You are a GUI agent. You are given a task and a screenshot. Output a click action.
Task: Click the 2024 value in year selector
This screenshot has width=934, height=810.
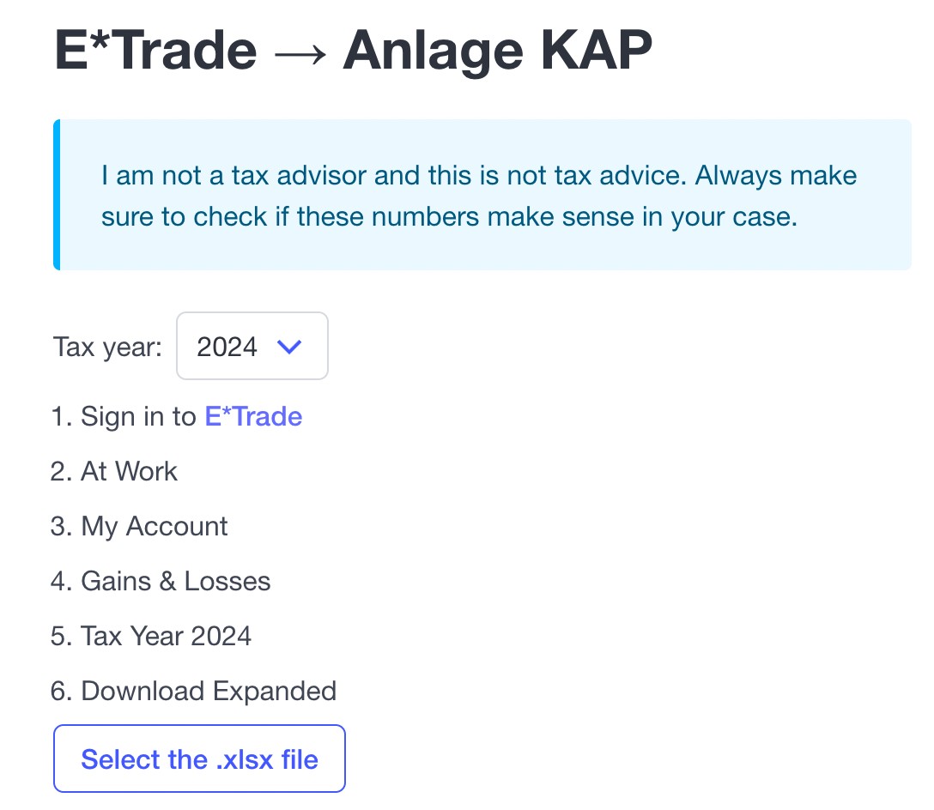pyautogui.click(x=227, y=347)
